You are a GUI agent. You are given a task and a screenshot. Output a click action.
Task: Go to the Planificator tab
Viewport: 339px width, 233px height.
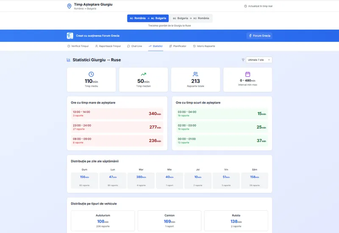click(x=178, y=46)
